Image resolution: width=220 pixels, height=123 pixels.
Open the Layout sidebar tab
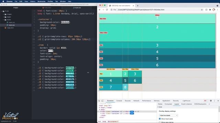176,104
